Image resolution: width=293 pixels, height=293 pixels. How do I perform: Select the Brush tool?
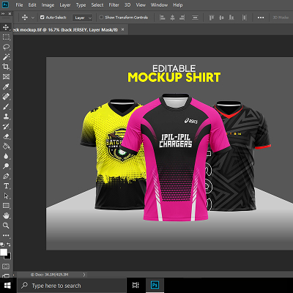coord(6,106)
